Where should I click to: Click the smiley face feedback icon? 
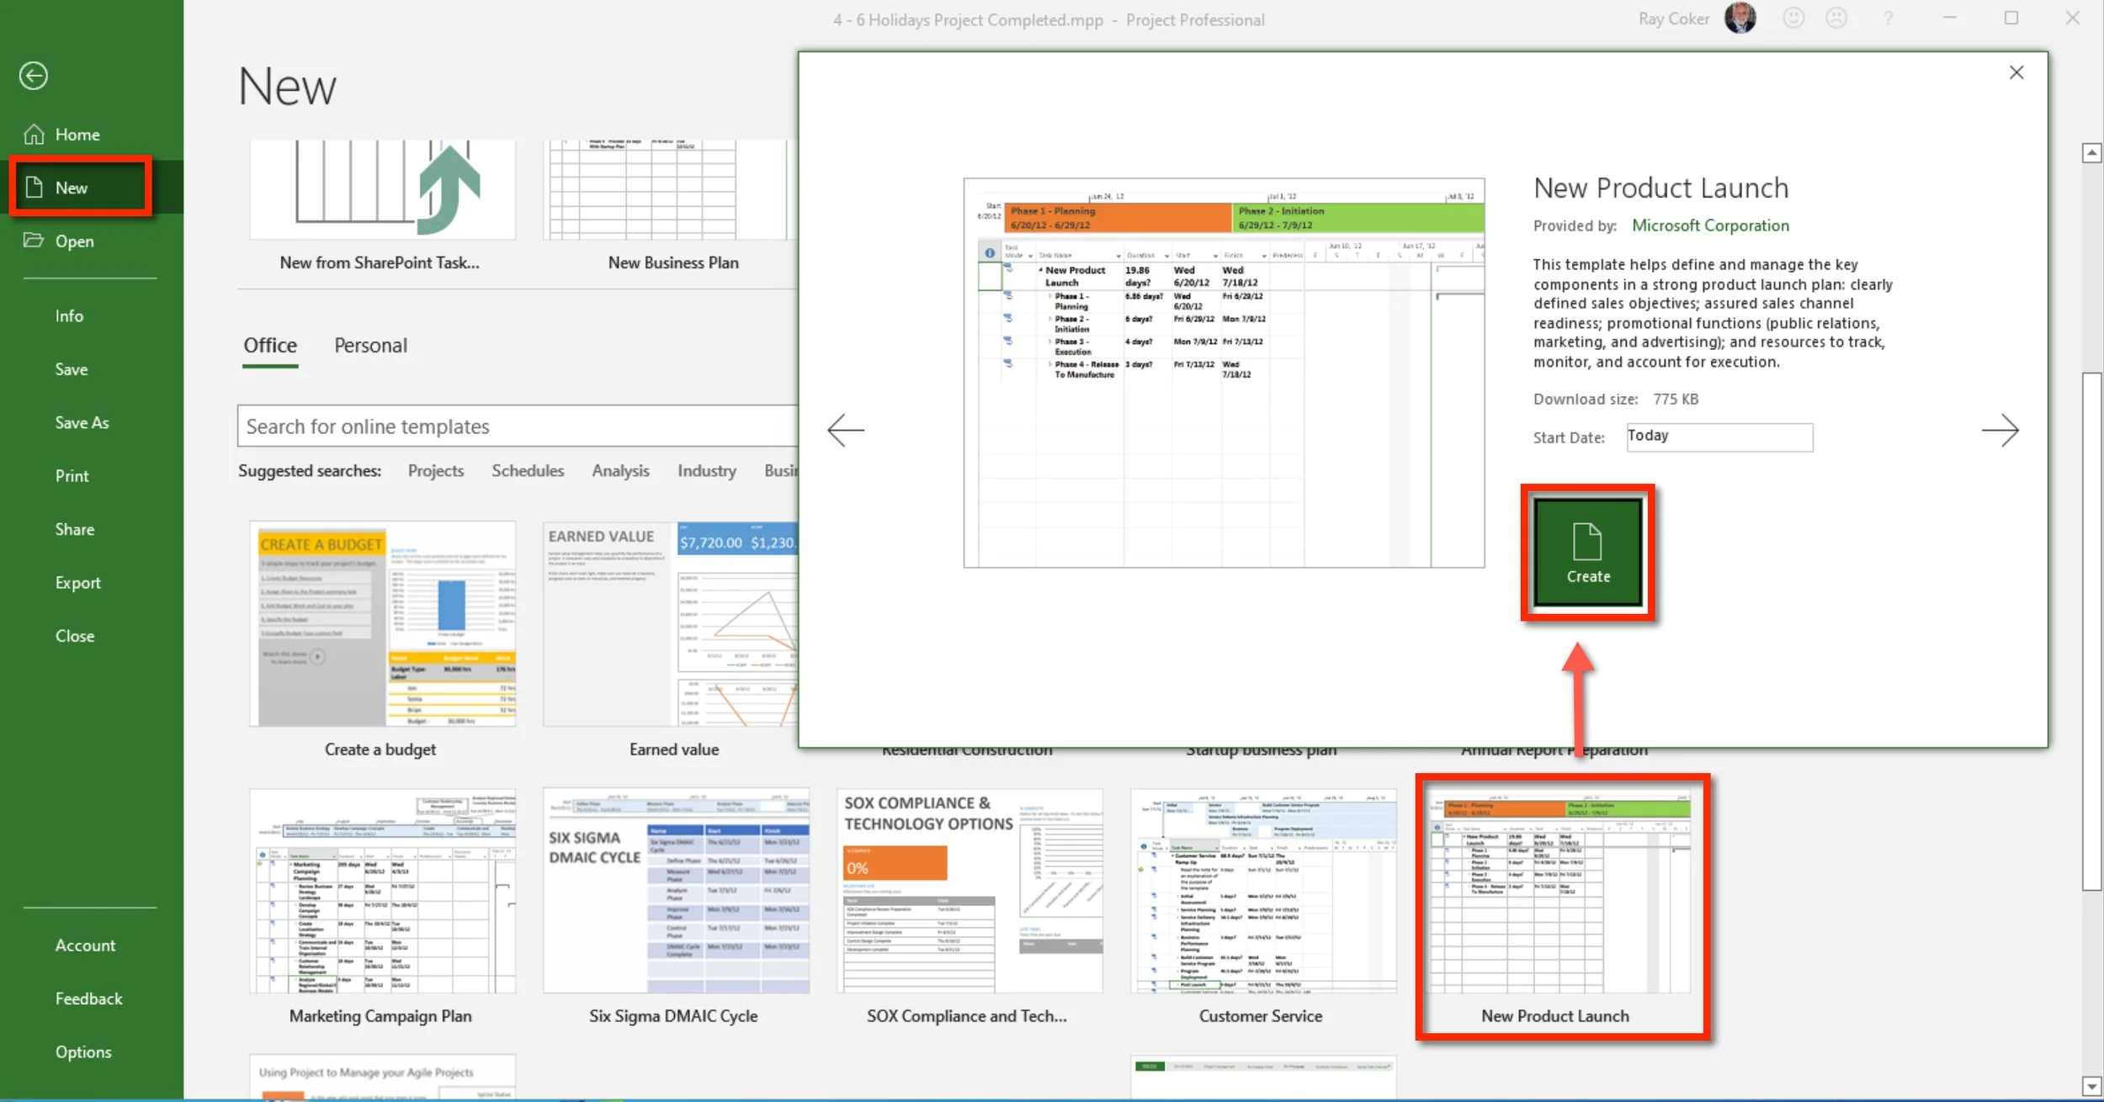[1793, 18]
